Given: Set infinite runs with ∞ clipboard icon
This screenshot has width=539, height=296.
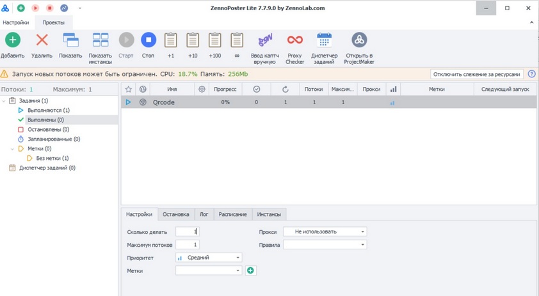Looking at the screenshot, I should tap(237, 40).
